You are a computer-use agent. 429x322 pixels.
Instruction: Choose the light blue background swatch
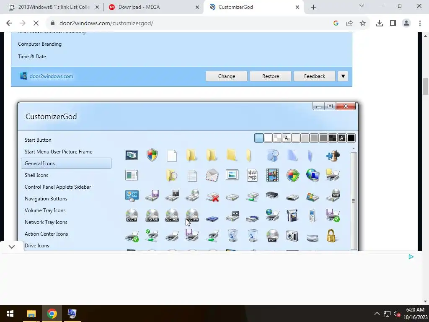259,138
